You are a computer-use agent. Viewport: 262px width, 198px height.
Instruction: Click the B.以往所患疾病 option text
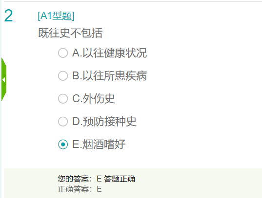point(109,76)
